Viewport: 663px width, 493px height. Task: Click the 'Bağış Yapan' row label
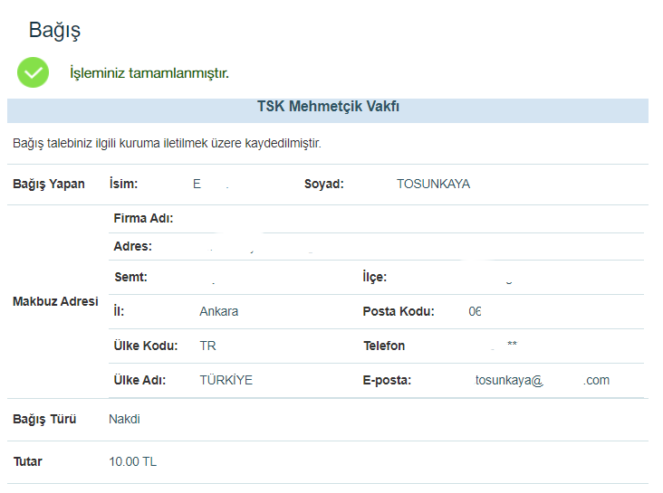(49, 185)
